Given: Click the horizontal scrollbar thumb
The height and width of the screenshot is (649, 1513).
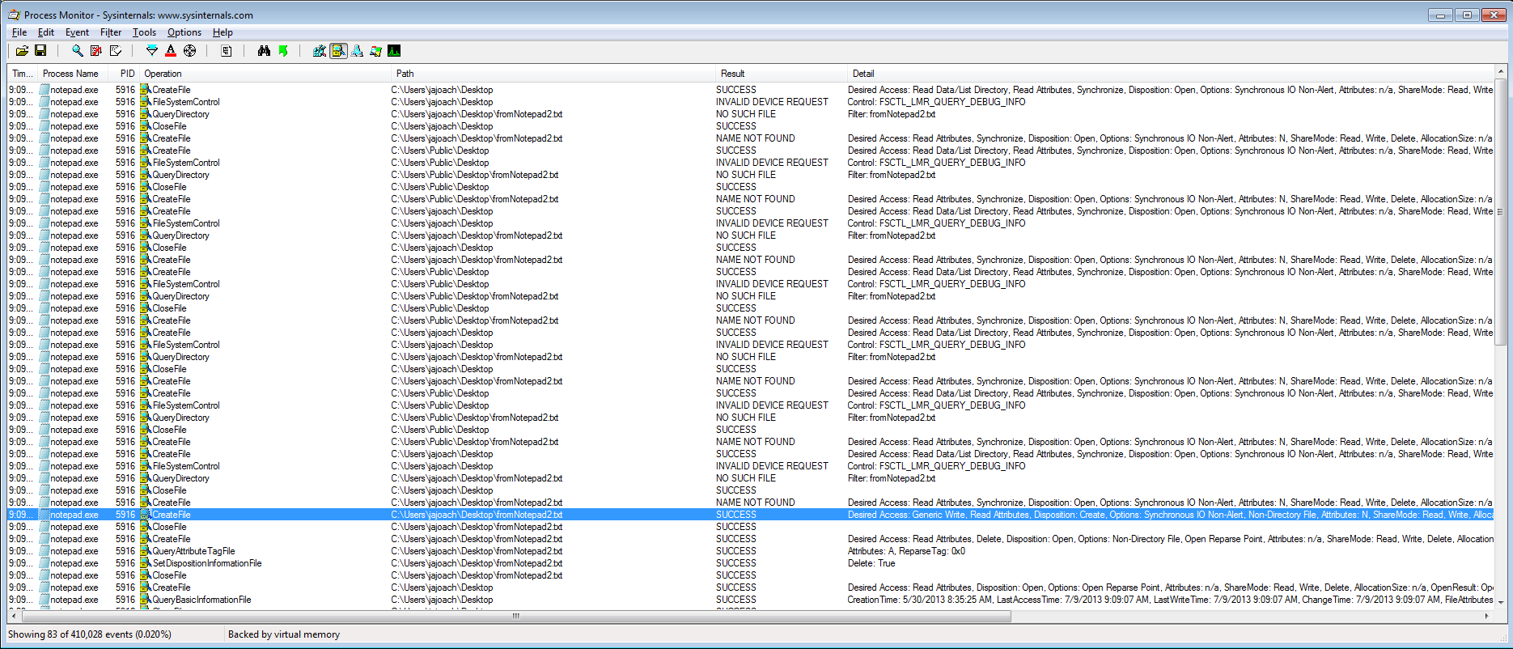Looking at the screenshot, I should coord(516,616).
